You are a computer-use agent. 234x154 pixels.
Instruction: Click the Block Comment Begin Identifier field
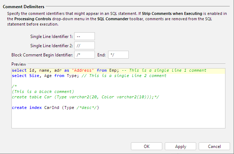(x=85, y=55)
